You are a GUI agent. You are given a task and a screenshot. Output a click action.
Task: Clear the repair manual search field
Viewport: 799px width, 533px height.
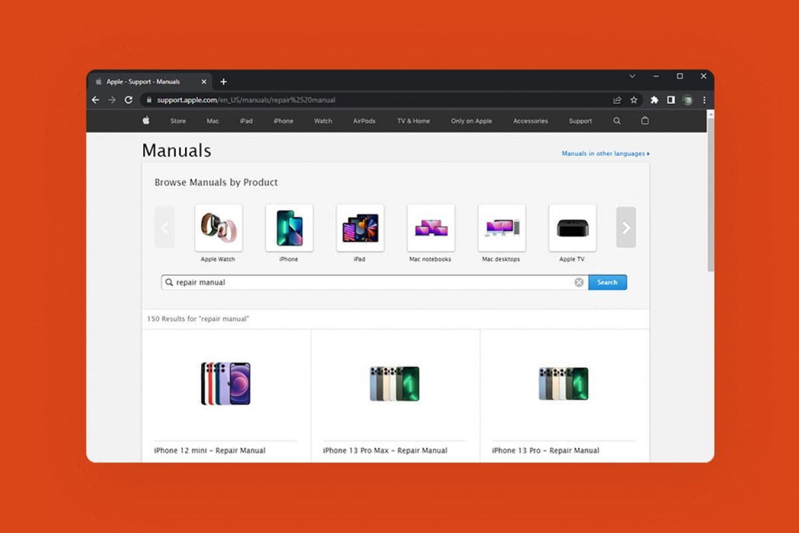tap(579, 282)
